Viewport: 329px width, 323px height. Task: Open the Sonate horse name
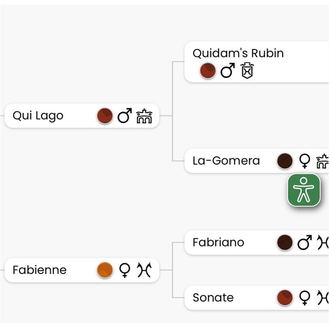213,298
